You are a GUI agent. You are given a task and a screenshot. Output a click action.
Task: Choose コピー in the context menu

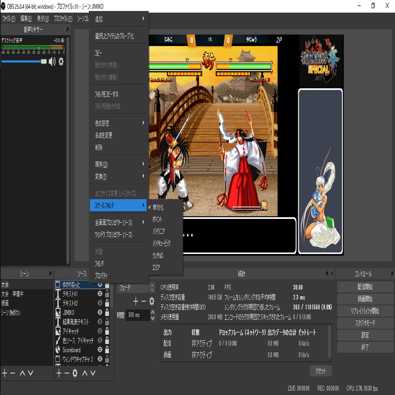[119, 53]
